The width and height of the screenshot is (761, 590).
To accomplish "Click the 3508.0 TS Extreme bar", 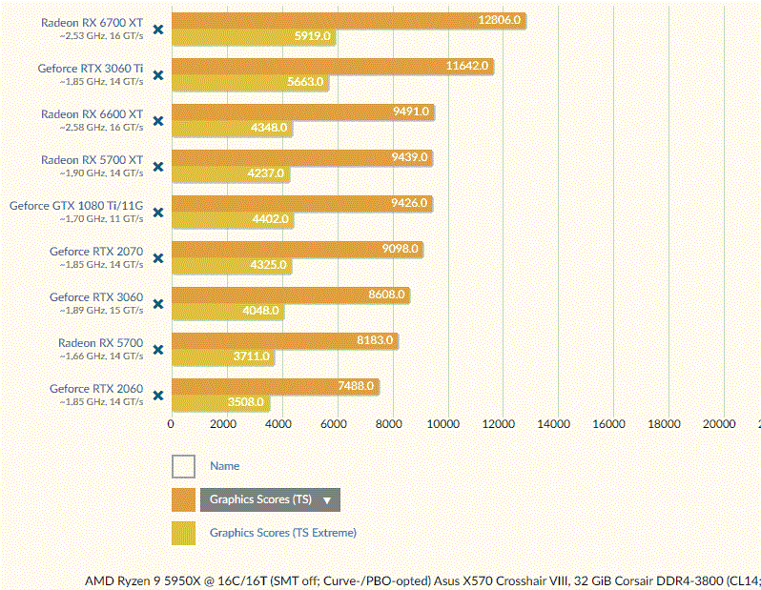I will pos(220,403).
